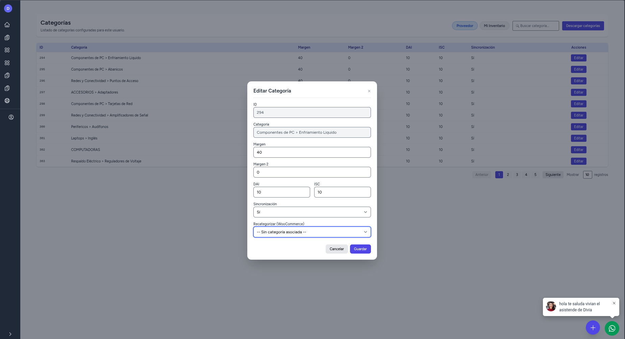Switch to the Proveedor tab
This screenshot has height=339, width=625.
465,26
